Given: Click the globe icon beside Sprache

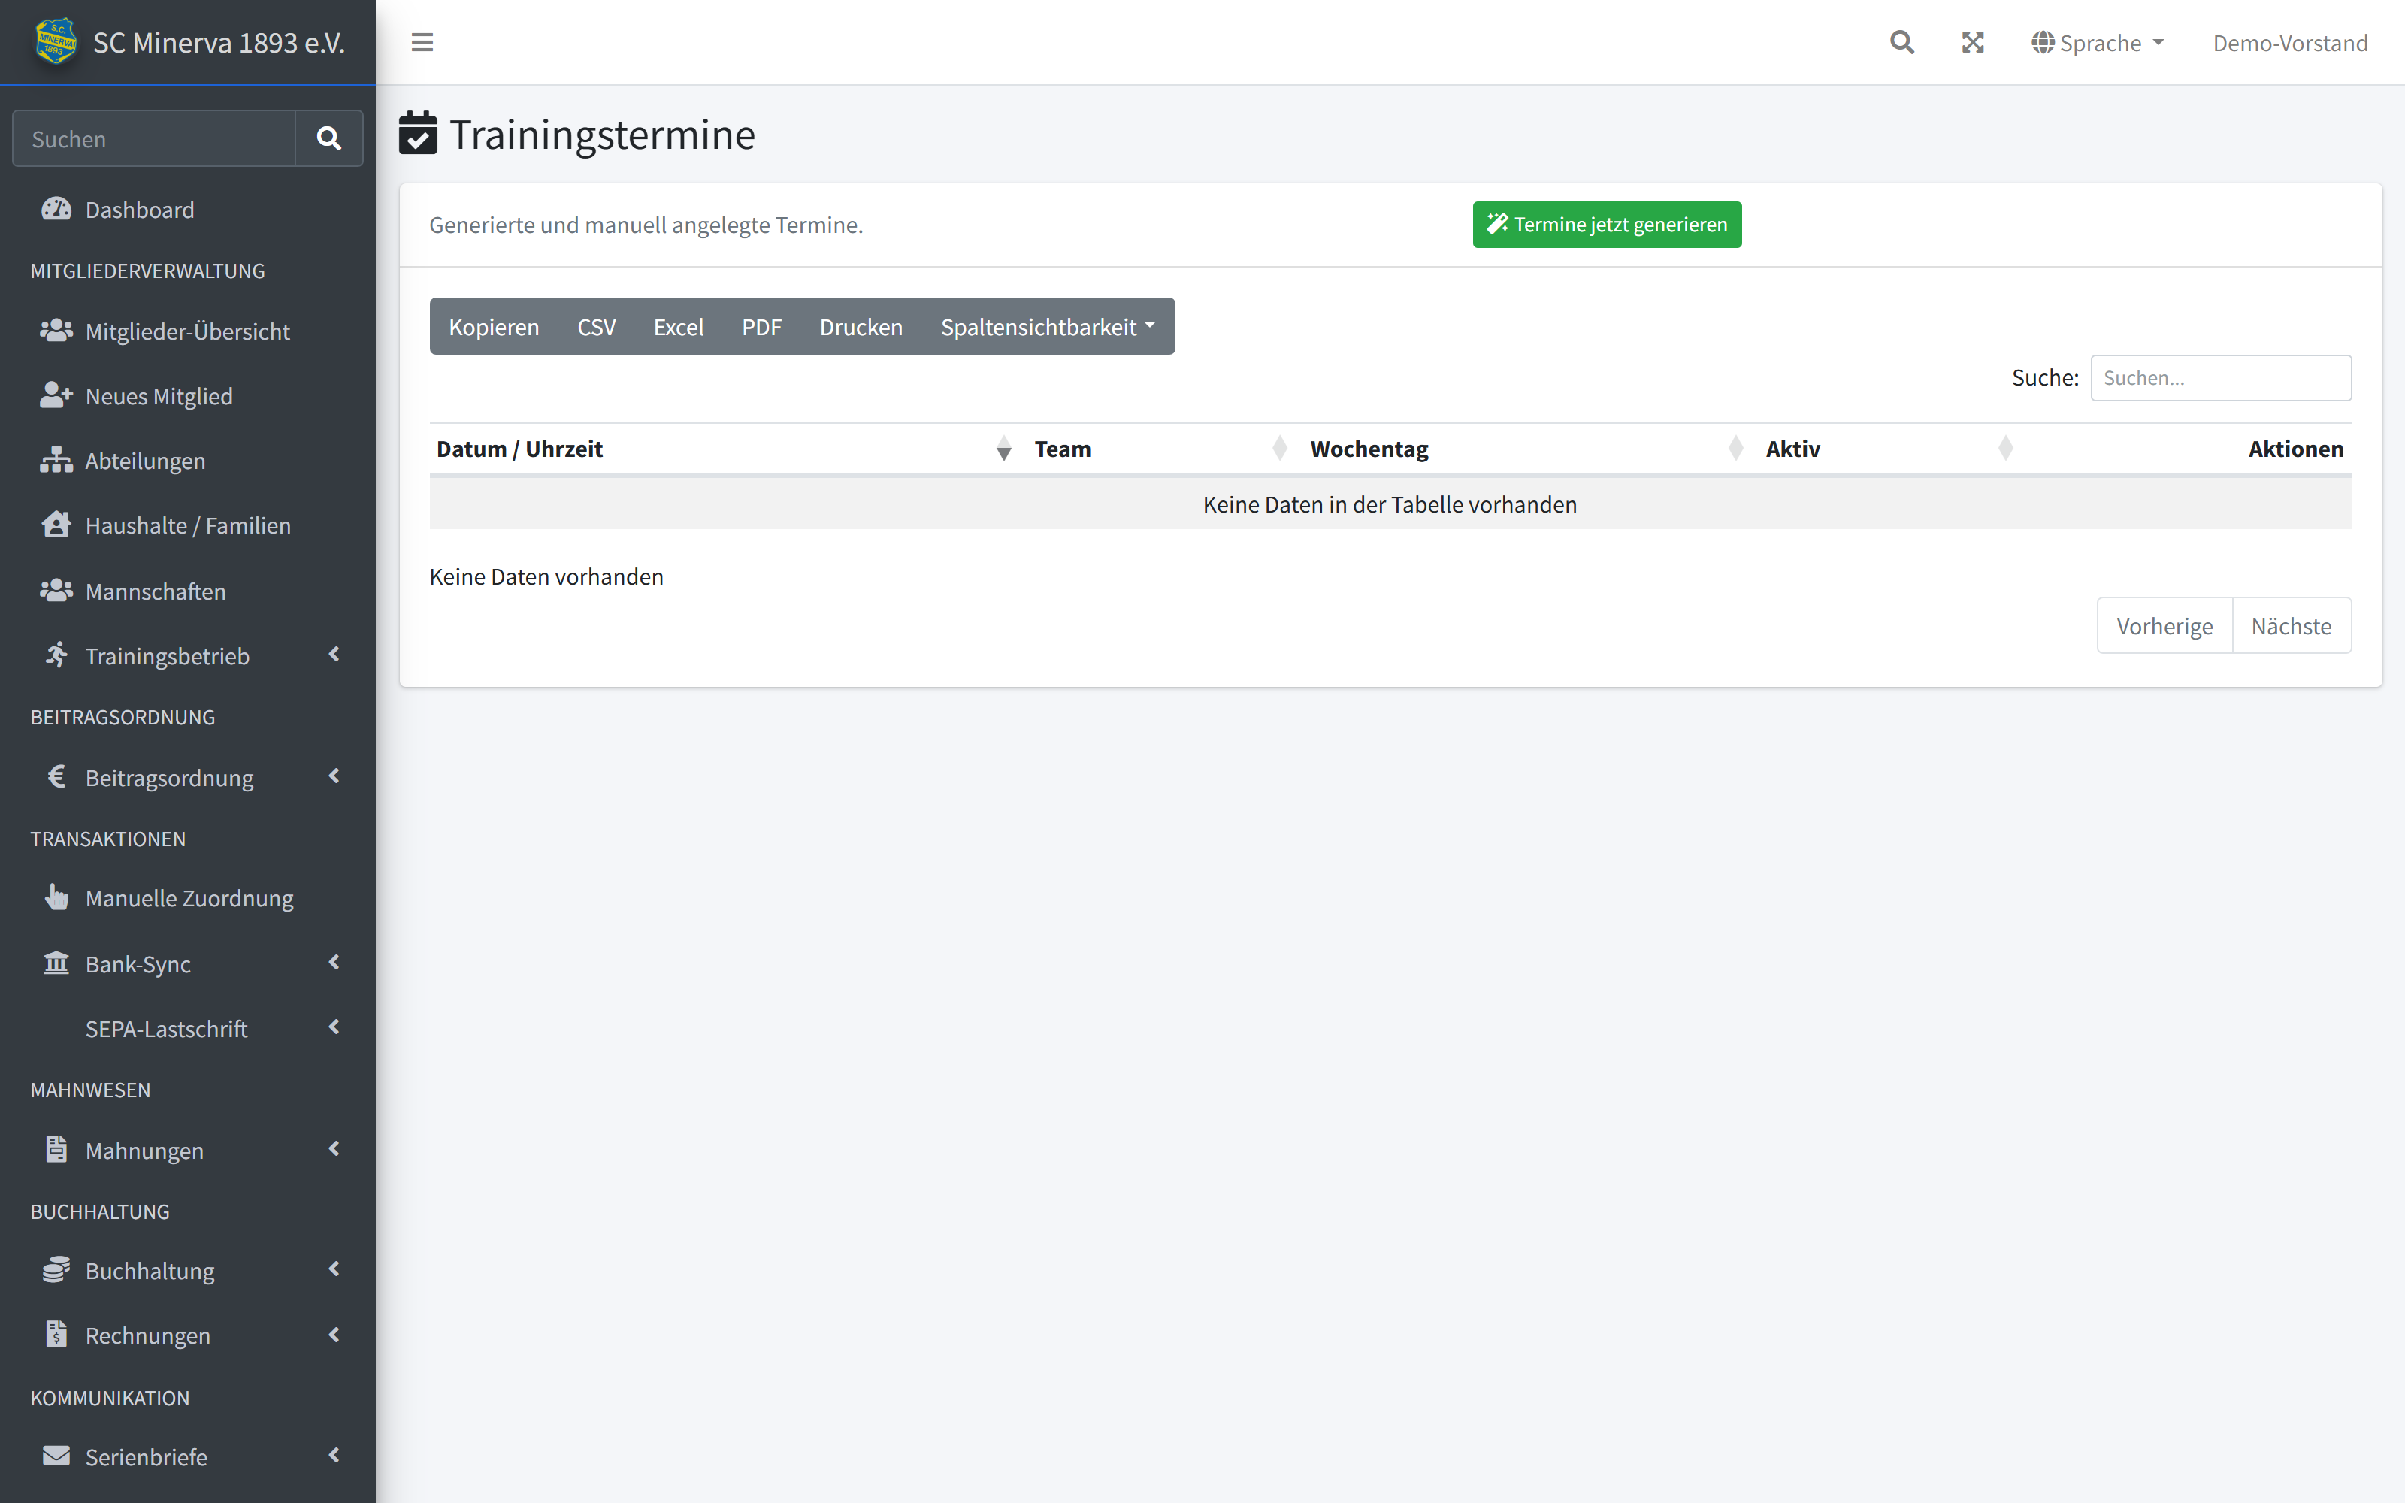Looking at the screenshot, I should coord(2042,43).
